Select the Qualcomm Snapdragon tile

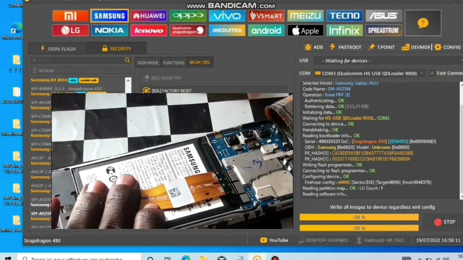tap(188, 30)
